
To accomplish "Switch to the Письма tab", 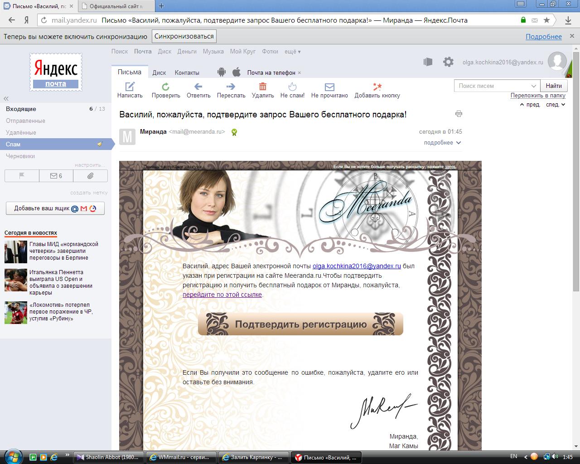I will point(130,72).
